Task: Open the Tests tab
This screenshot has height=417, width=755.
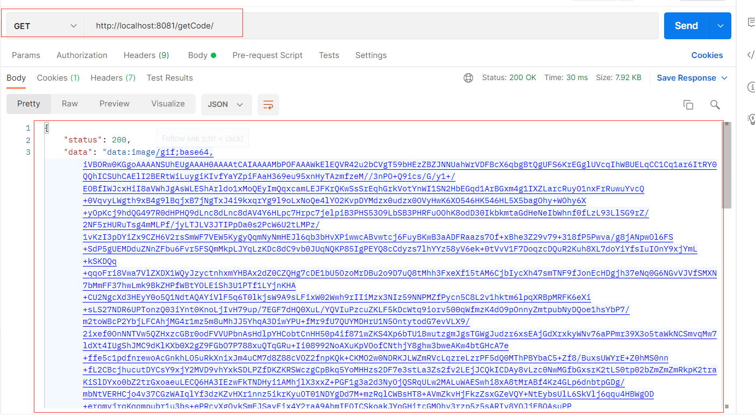Action: coord(329,55)
